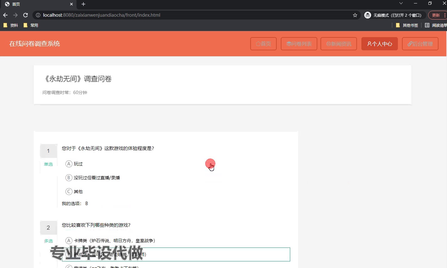Open 个人中心 in site header
This screenshot has height=268, width=447.
380,44
